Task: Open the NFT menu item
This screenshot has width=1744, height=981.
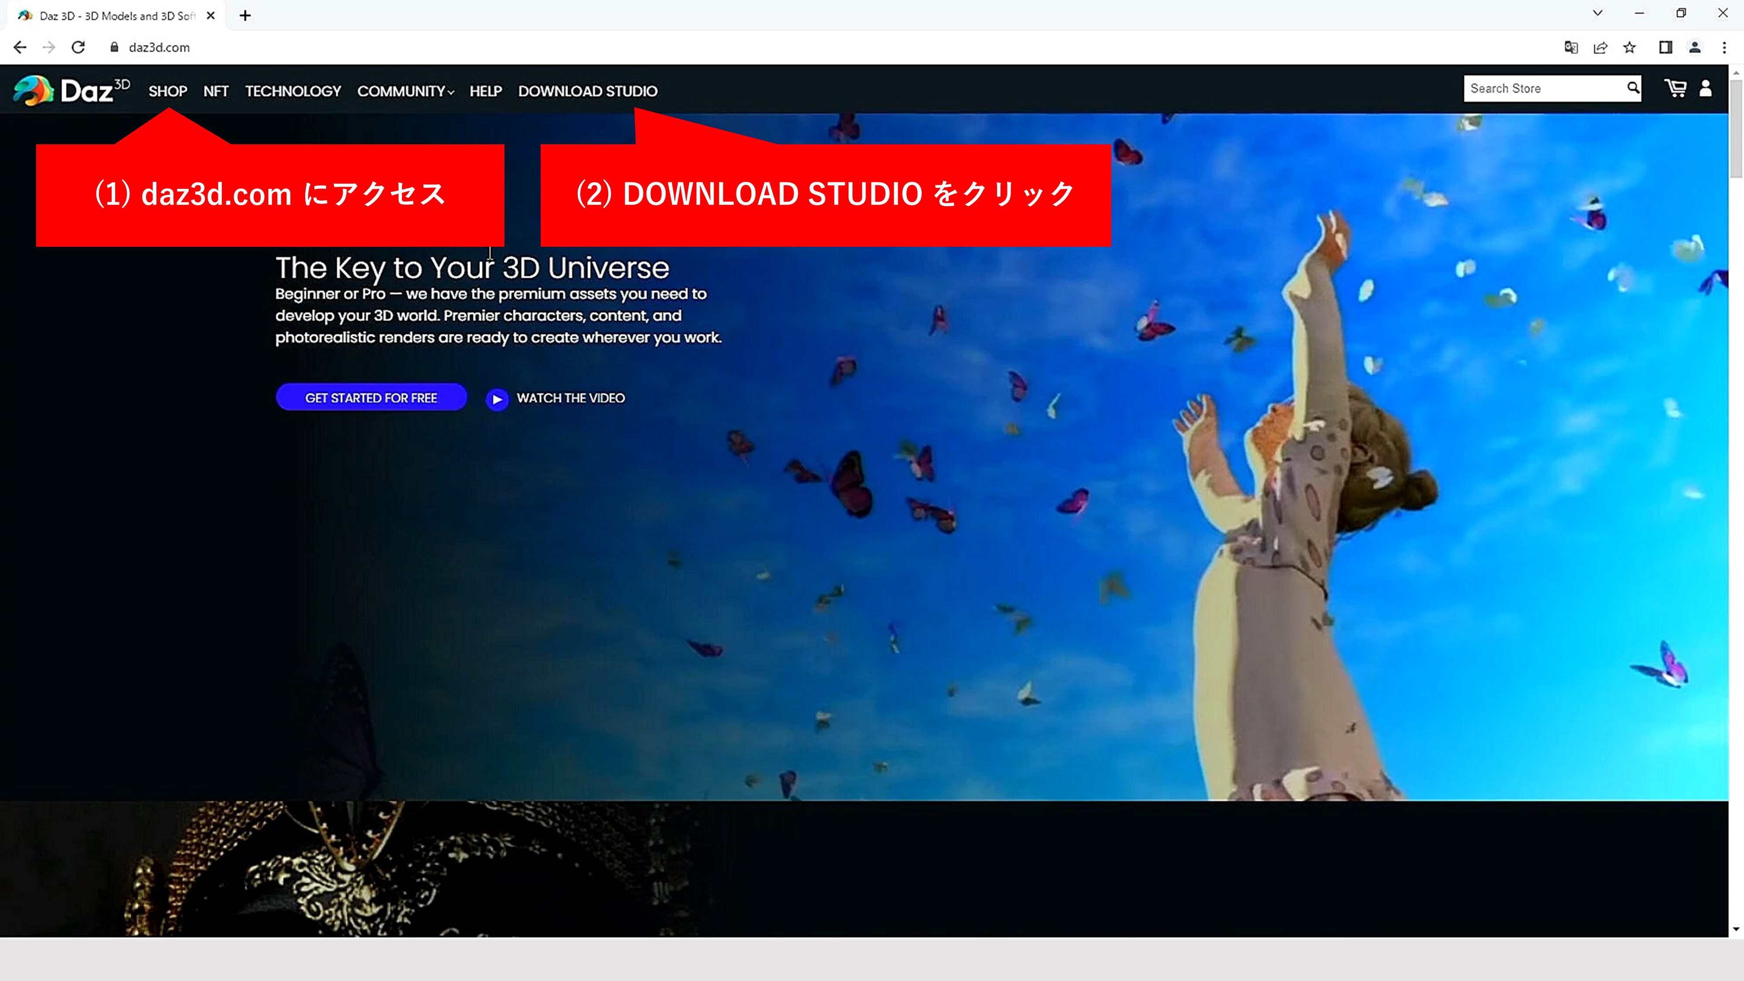Action: tap(216, 91)
